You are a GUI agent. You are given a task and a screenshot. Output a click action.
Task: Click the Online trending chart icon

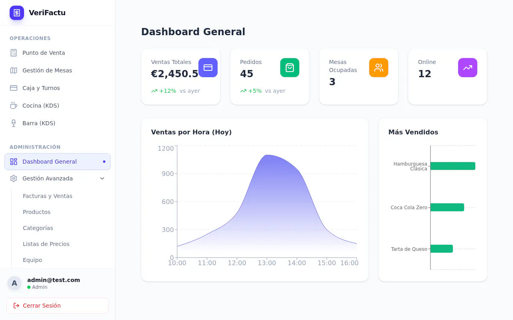tap(468, 68)
